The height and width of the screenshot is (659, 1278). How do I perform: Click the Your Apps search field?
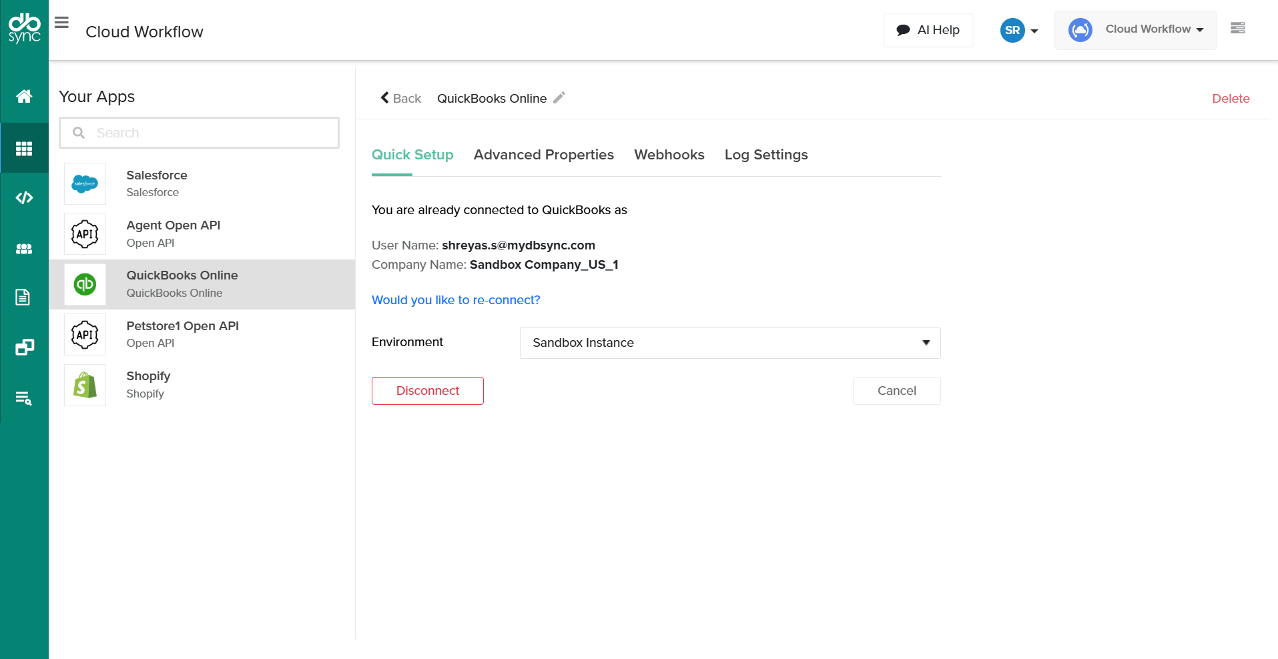click(200, 133)
